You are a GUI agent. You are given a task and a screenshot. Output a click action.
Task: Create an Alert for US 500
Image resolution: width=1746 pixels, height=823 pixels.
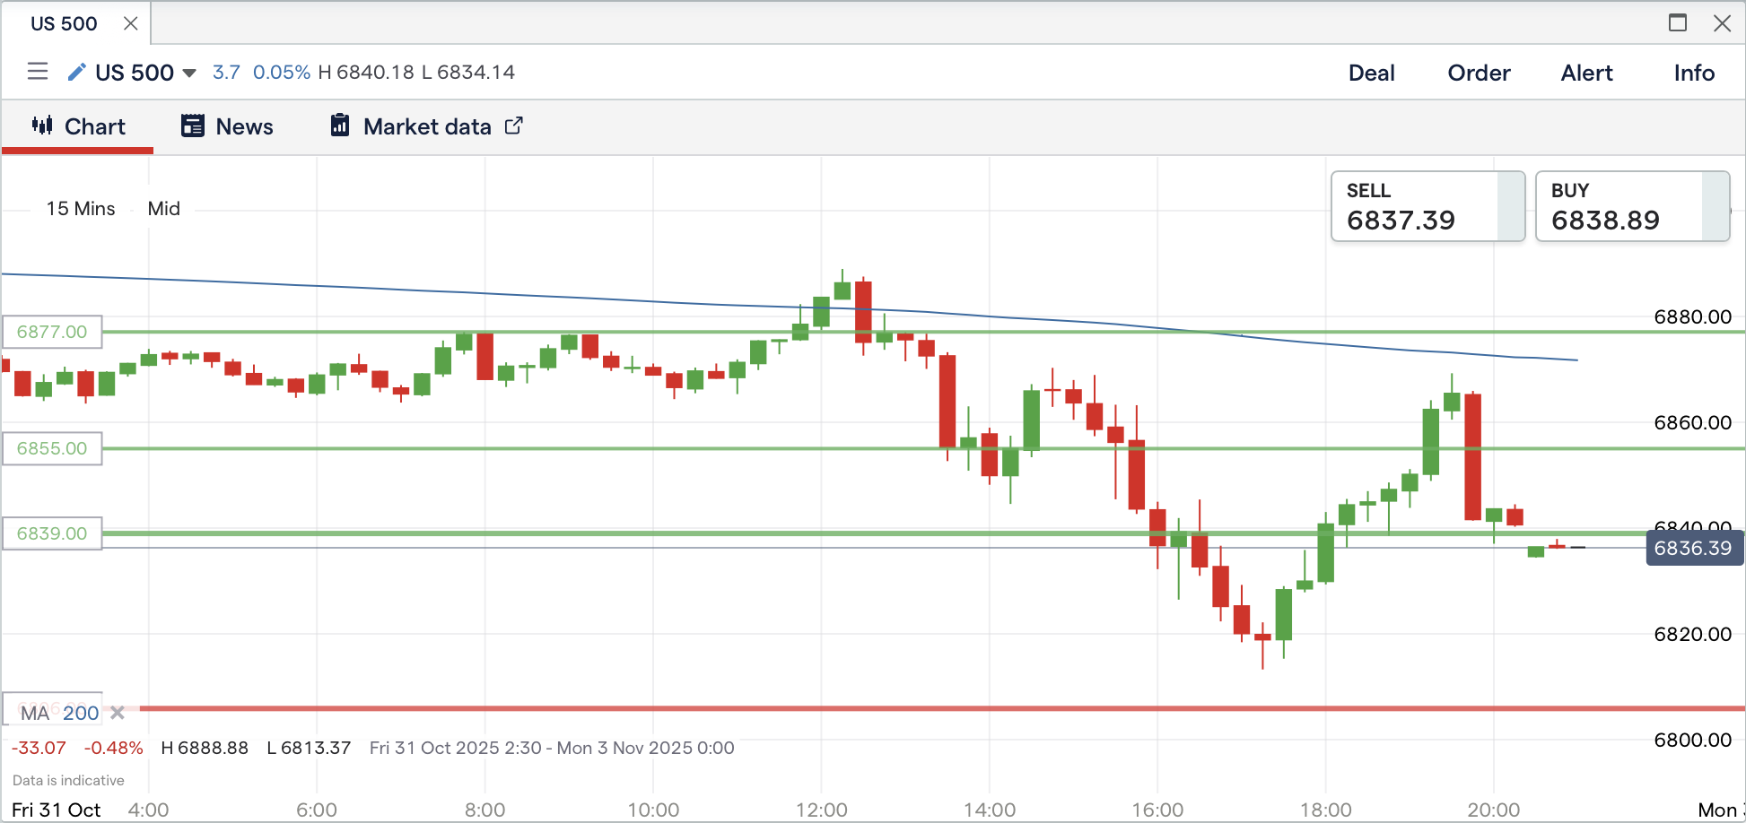tap(1586, 73)
